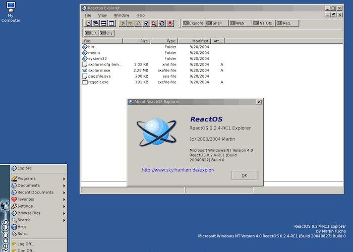Click OK in the About dialog
Image resolution: width=353 pixels, height=252 pixels.
pos(244,175)
